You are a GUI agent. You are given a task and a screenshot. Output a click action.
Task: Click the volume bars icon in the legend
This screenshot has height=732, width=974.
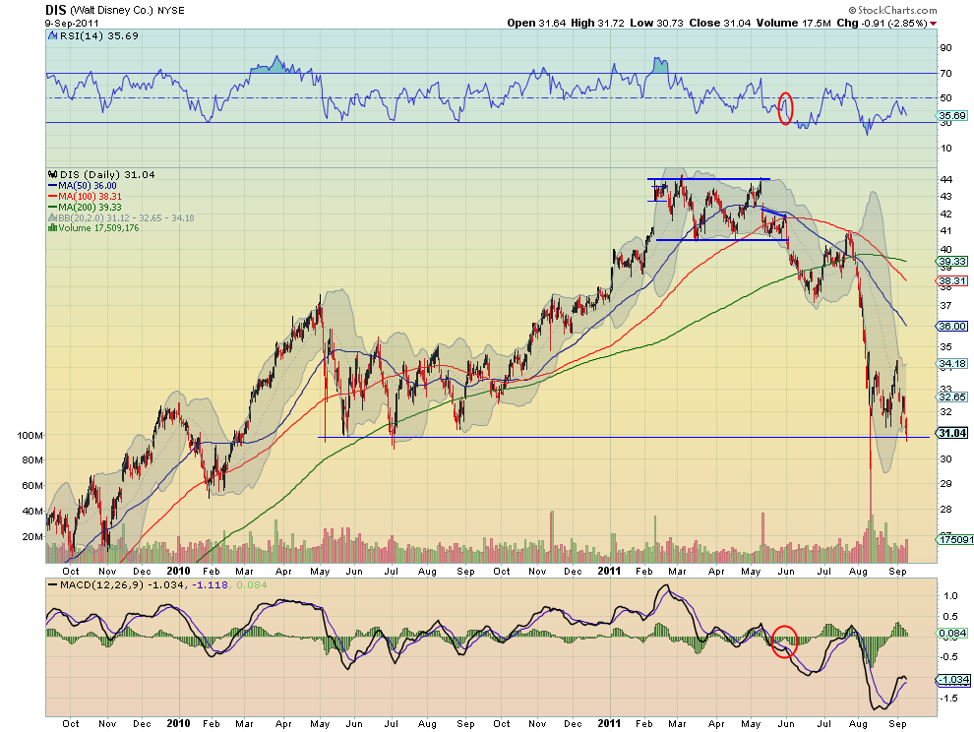53,228
